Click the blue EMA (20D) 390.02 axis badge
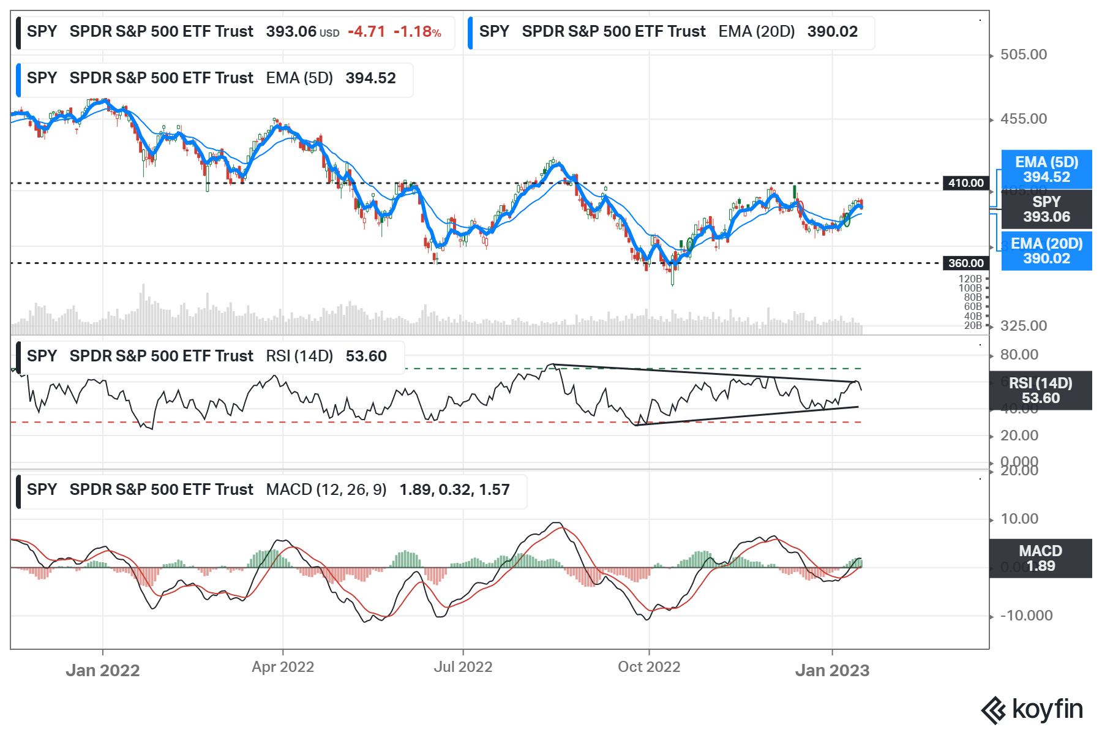 pyautogui.click(x=1046, y=251)
